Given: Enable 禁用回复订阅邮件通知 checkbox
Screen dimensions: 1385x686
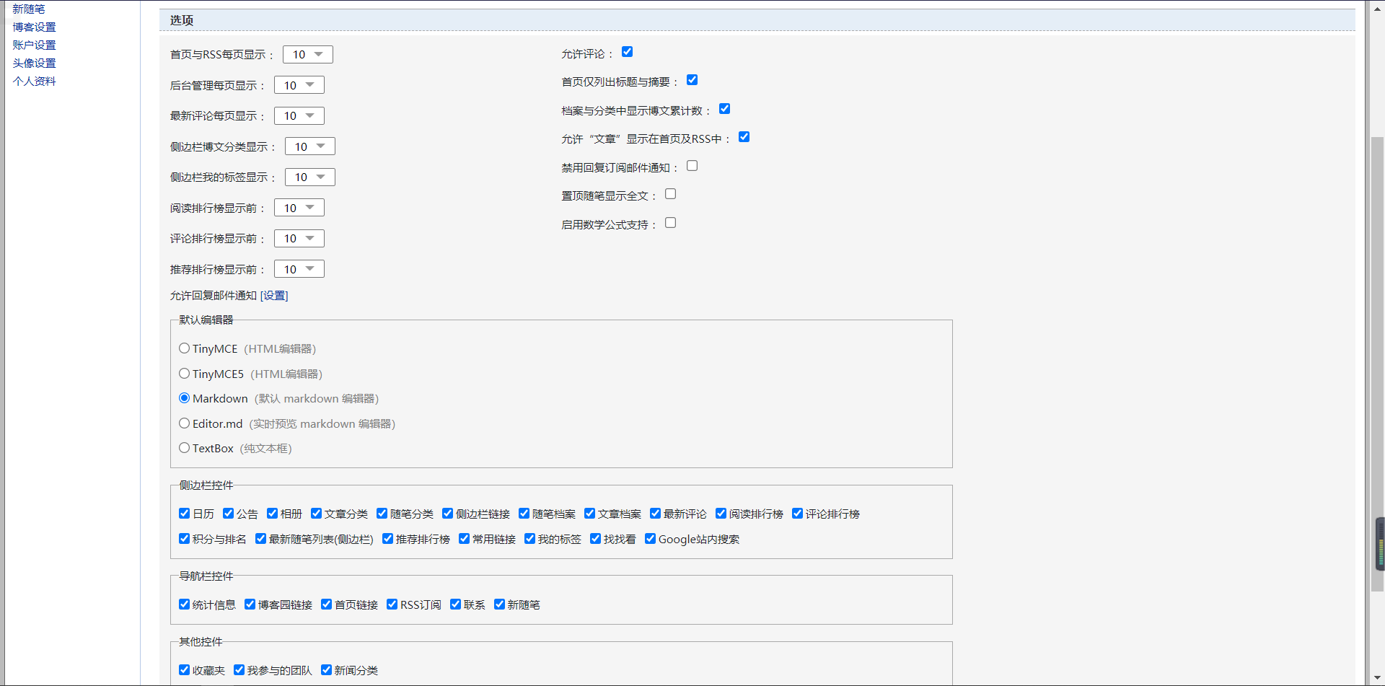Looking at the screenshot, I should (692, 166).
